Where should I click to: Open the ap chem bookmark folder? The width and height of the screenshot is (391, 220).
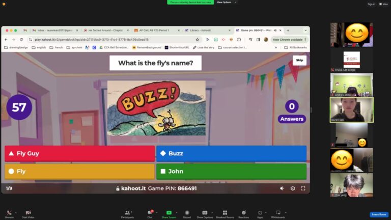pos(74,47)
